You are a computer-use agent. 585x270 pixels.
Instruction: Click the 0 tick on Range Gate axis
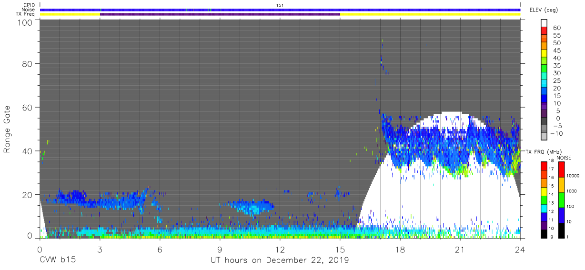[30, 235]
